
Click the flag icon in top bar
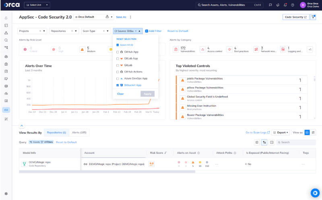click(270, 5)
